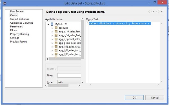Click the Query Text scroll-left arrow
Screen dimensions: 169x105
(90, 85)
